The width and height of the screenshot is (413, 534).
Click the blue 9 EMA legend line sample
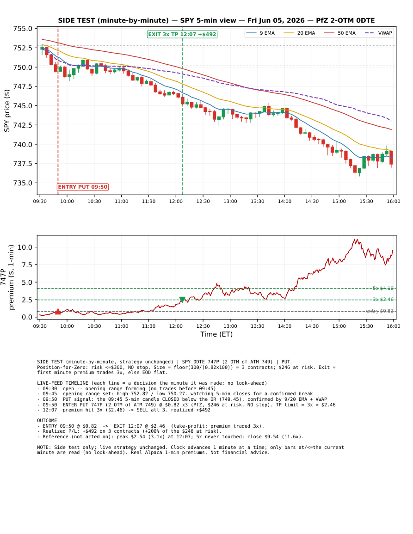[x=252, y=33]
